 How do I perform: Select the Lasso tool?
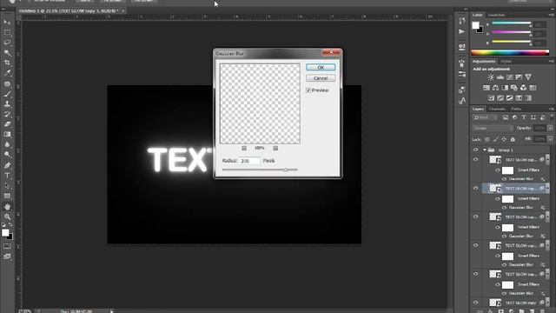pyautogui.click(x=7, y=43)
